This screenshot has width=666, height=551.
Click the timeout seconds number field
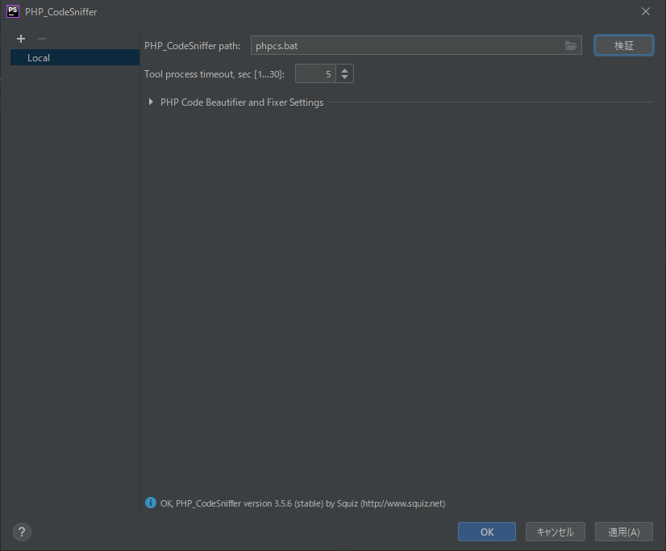coord(315,74)
